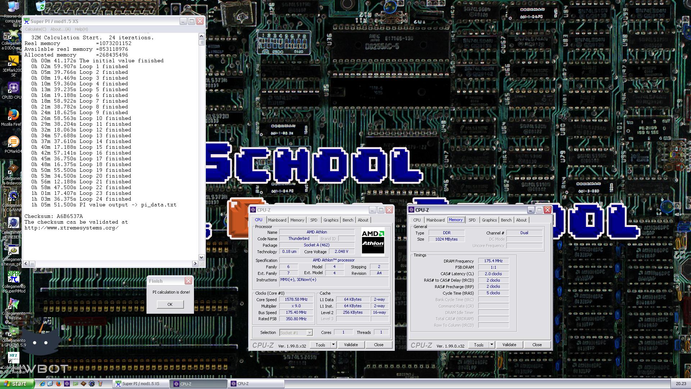Click the AMD Athlon logo in CPU-Z
This screenshot has width=691, height=389.
coord(373,241)
